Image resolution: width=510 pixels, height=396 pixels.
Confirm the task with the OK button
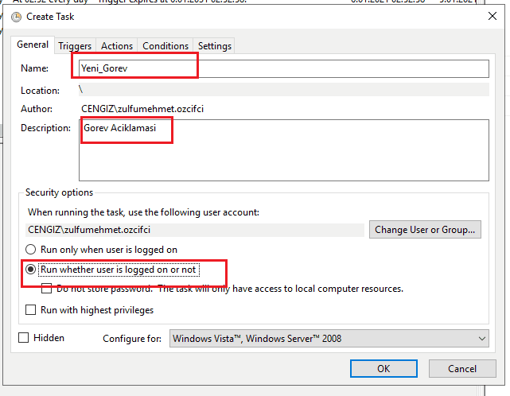point(383,368)
